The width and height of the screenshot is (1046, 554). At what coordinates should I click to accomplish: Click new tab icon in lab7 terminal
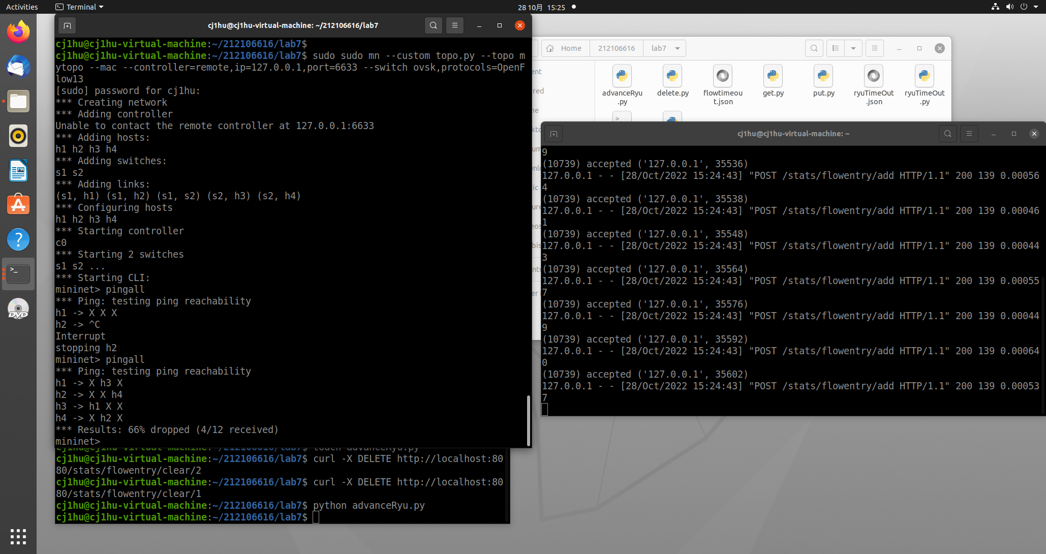point(67,25)
